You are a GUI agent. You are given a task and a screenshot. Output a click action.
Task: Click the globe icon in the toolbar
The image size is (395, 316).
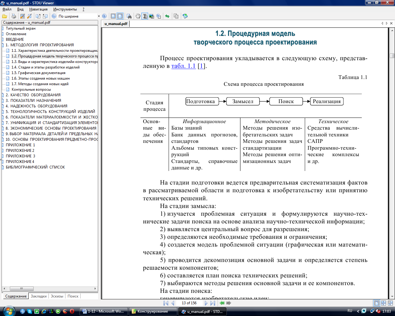tap(185, 16)
